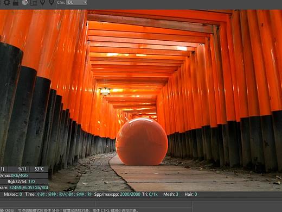Viewport: 282px width, 212px height.
Task: Click the rendered orange sphere in the viewport
Action: 142,142
